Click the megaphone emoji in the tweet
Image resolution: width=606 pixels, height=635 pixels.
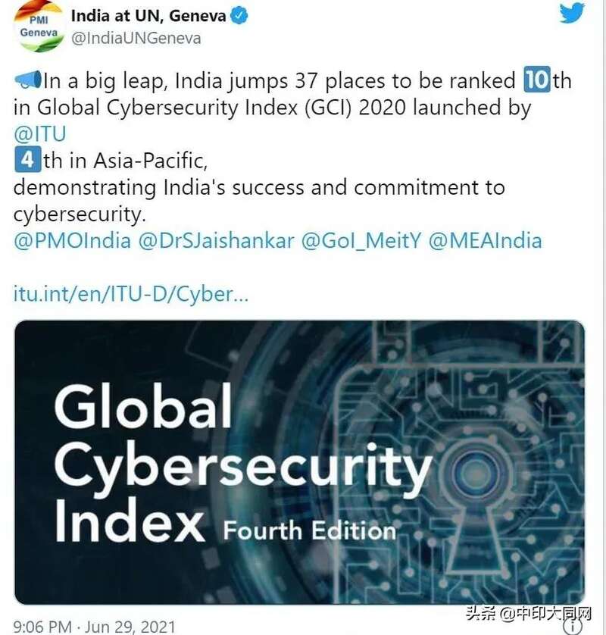pos(28,80)
